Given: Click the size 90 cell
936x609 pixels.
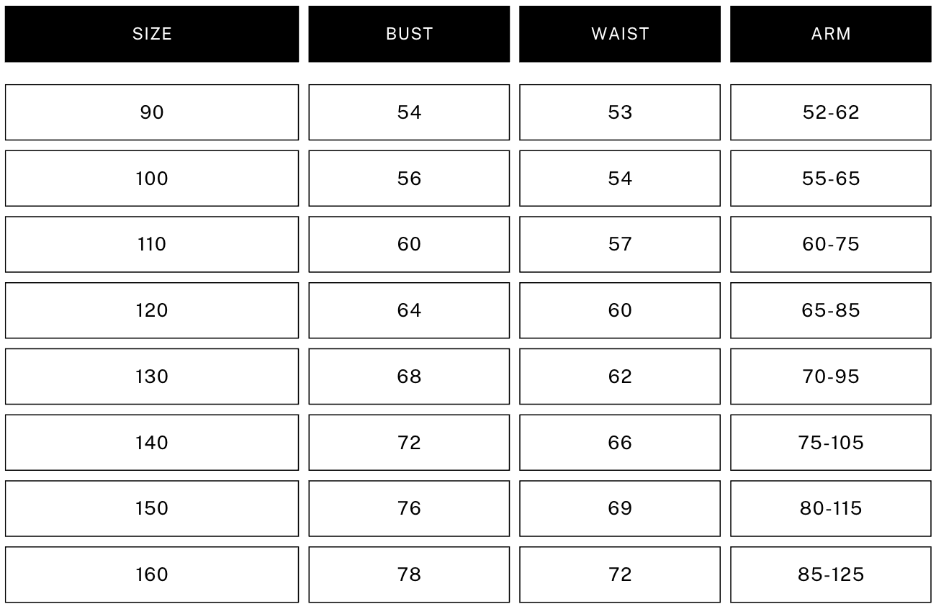Looking at the screenshot, I should click(x=152, y=112).
